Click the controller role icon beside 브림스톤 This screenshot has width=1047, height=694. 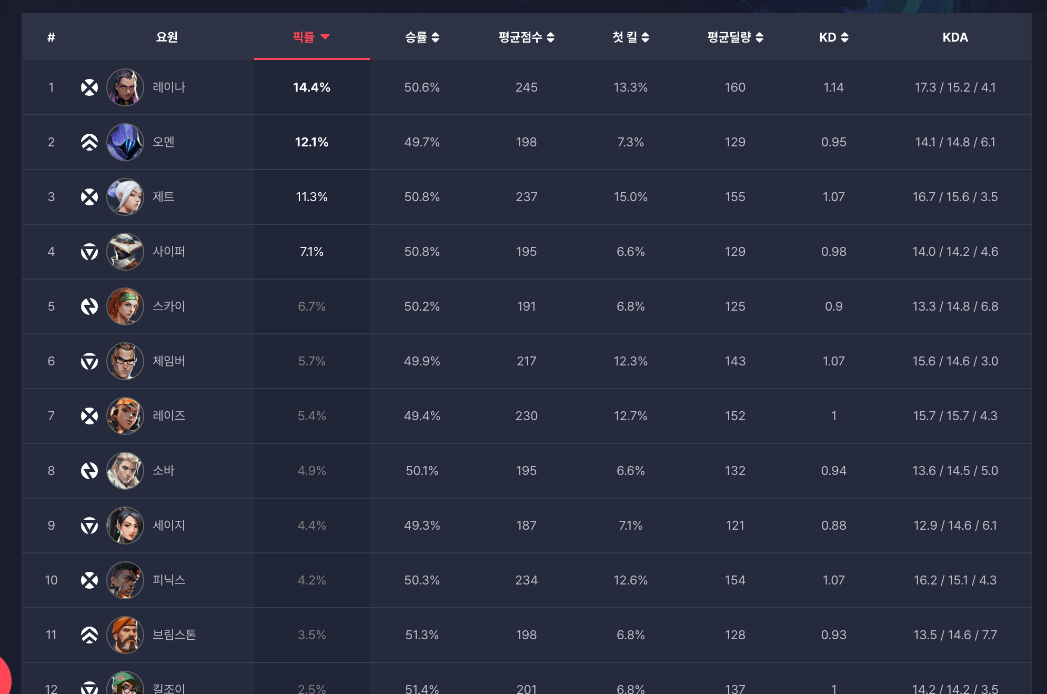click(89, 635)
